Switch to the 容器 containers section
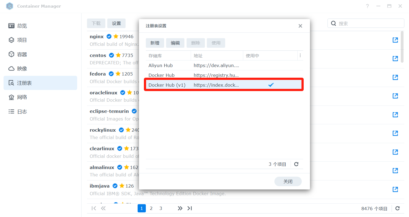This screenshot has width=409, height=217. tap(22, 55)
